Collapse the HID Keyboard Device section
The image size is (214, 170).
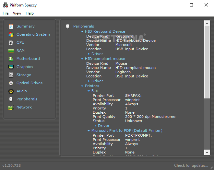[82, 32]
